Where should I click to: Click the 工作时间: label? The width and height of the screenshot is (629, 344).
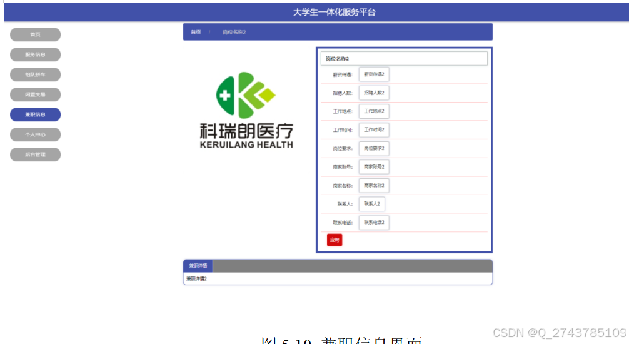coord(343,130)
